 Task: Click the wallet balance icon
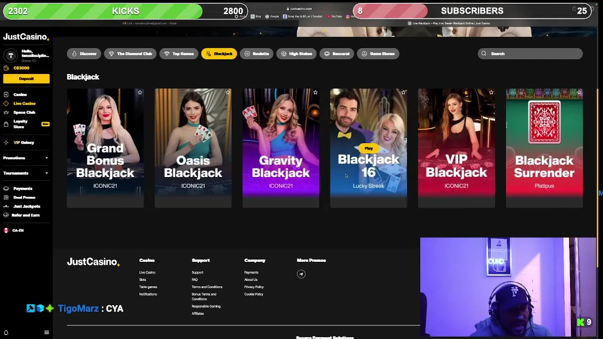point(6,68)
